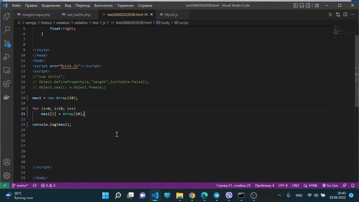The image size is (359, 202).
Task: Open editor More Actions ellipsis
Action: [x=353, y=15]
